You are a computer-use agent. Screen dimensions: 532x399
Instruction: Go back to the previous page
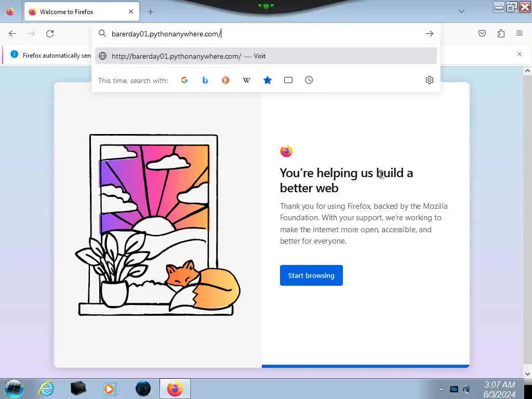pyautogui.click(x=12, y=34)
